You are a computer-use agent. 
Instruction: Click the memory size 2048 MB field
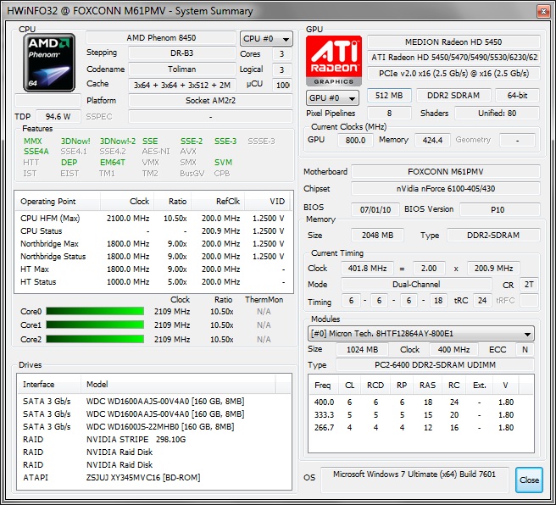pos(377,235)
